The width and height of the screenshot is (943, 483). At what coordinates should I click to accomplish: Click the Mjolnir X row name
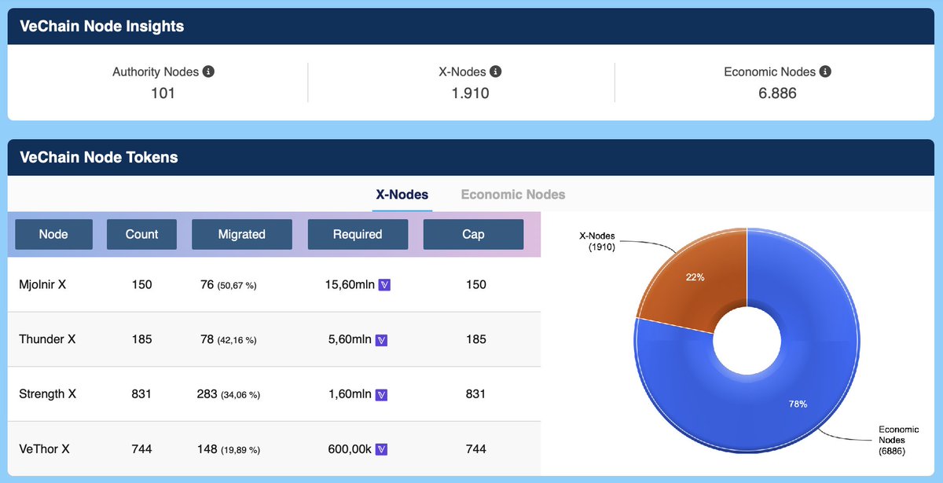42,284
